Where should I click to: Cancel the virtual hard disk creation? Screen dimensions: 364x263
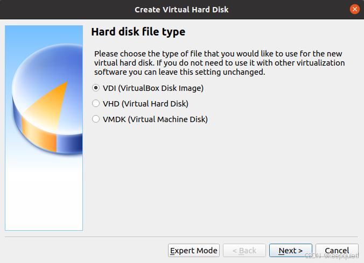tap(337, 251)
